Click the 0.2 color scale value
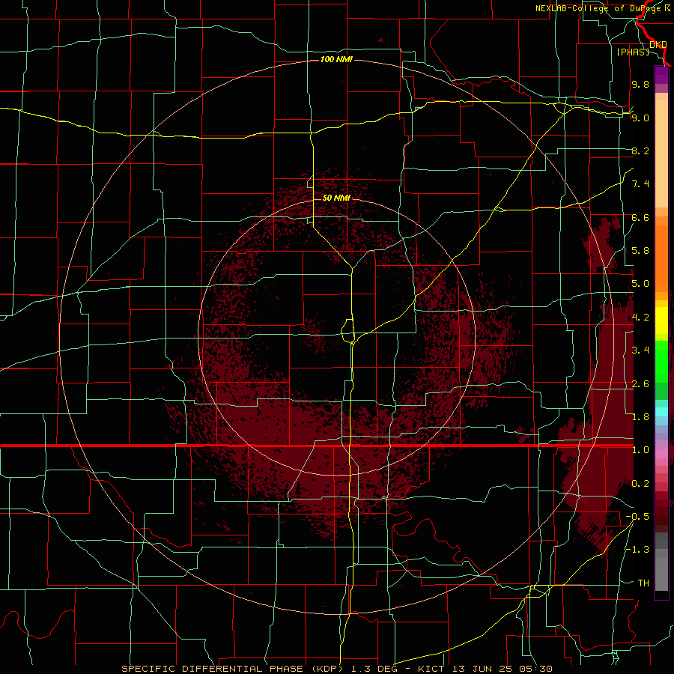674x674 pixels. 640,484
